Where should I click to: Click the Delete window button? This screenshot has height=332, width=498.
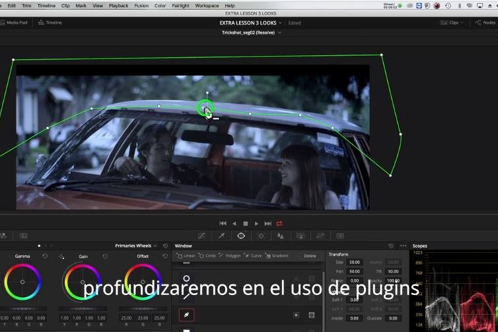pos(310,255)
